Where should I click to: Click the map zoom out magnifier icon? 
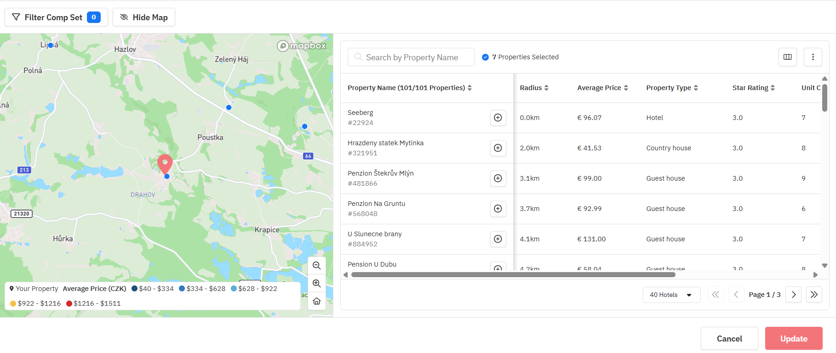click(x=316, y=266)
